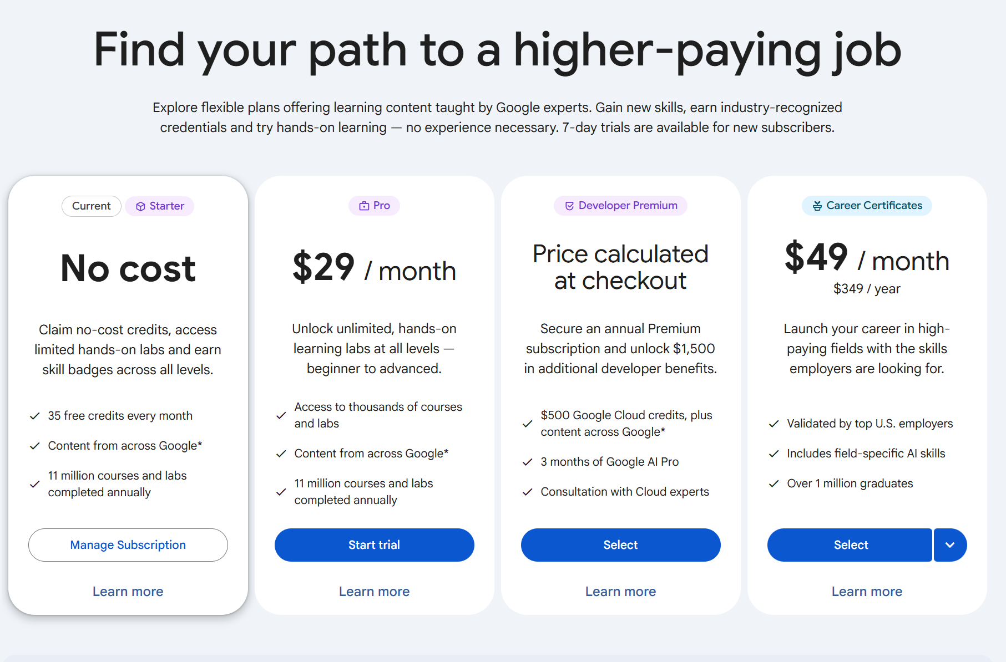The height and width of the screenshot is (662, 1006).
Task: Expand the Career Certificates Select dropdown arrow
Action: pyautogui.click(x=950, y=545)
